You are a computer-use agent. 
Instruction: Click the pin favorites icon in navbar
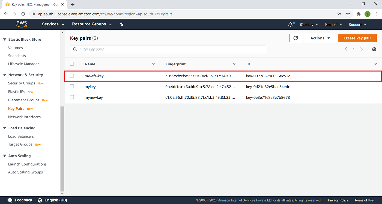coord(122,24)
